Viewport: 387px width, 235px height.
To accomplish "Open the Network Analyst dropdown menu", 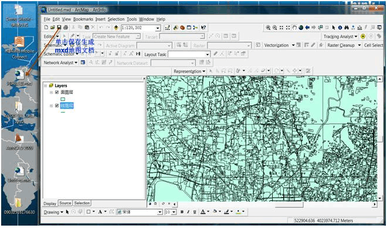I will tap(61, 63).
